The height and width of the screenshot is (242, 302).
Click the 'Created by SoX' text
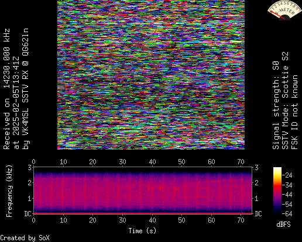[25, 238]
